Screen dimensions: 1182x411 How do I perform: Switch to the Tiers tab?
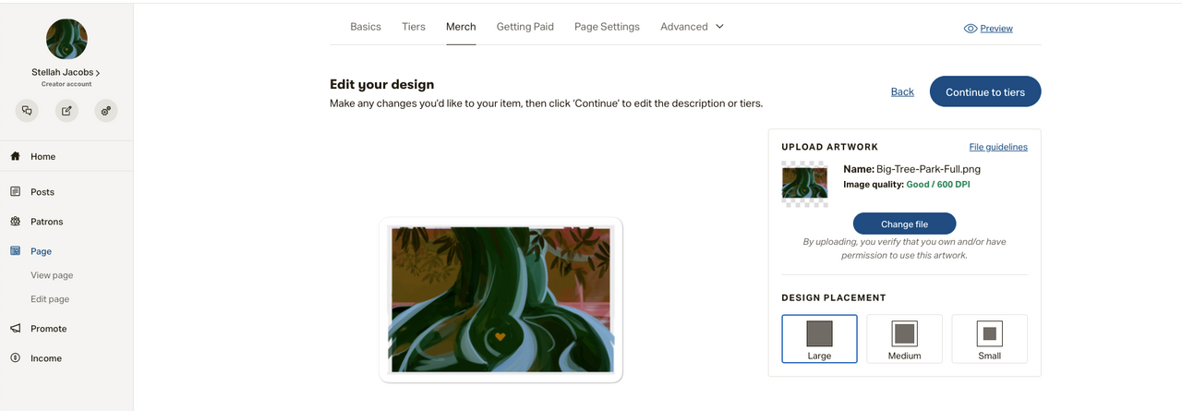pyautogui.click(x=414, y=27)
